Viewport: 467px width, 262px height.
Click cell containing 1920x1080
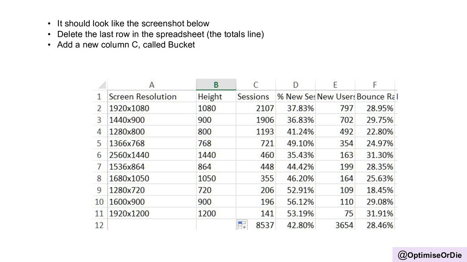[151, 108]
